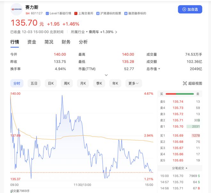Viewport: 211px width, 193px height.
Task: Click the 11:30/13:00 time axis label
Action: coord(82,185)
